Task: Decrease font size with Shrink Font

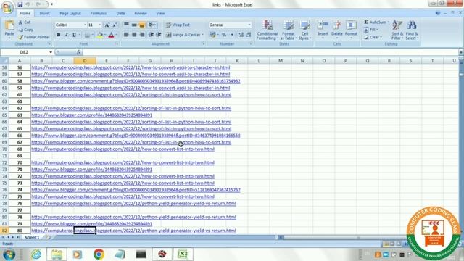Action: coord(115,25)
